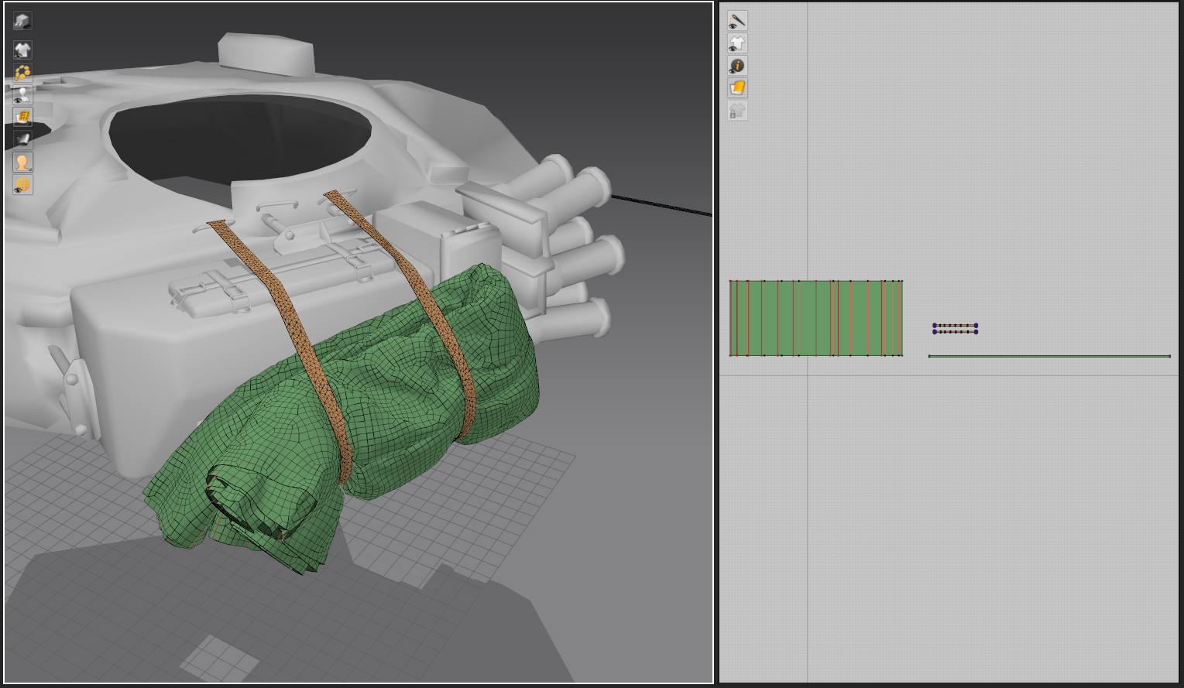Click the 2D info display icon

coord(737,66)
